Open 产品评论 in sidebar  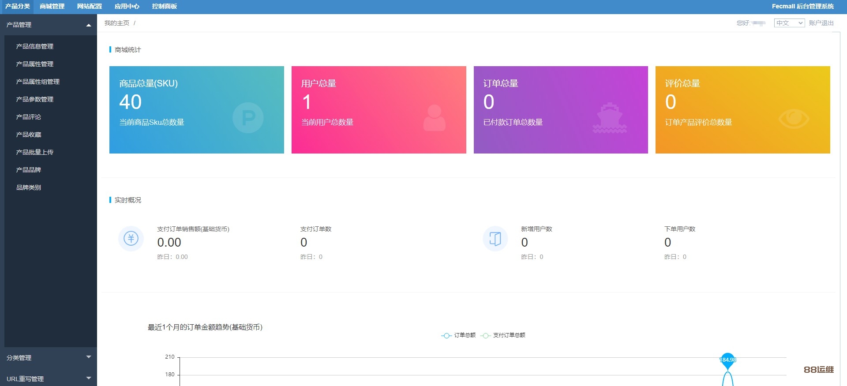tap(29, 117)
